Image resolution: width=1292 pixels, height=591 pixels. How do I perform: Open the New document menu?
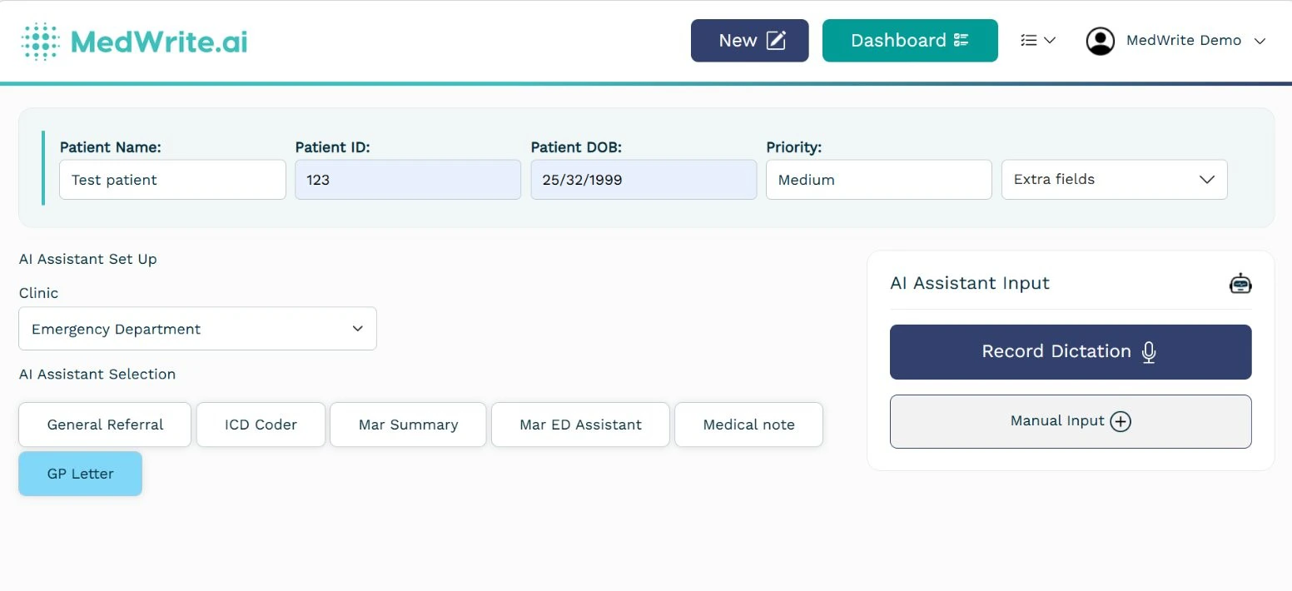[x=748, y=39]
